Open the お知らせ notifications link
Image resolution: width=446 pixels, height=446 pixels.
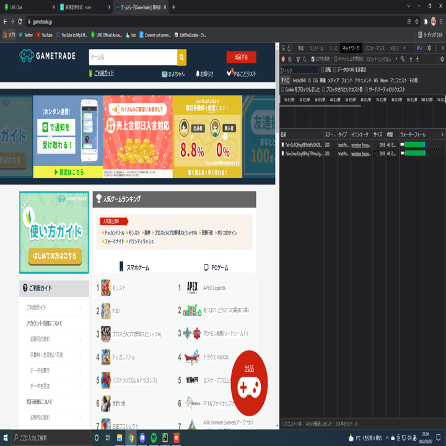204,74
